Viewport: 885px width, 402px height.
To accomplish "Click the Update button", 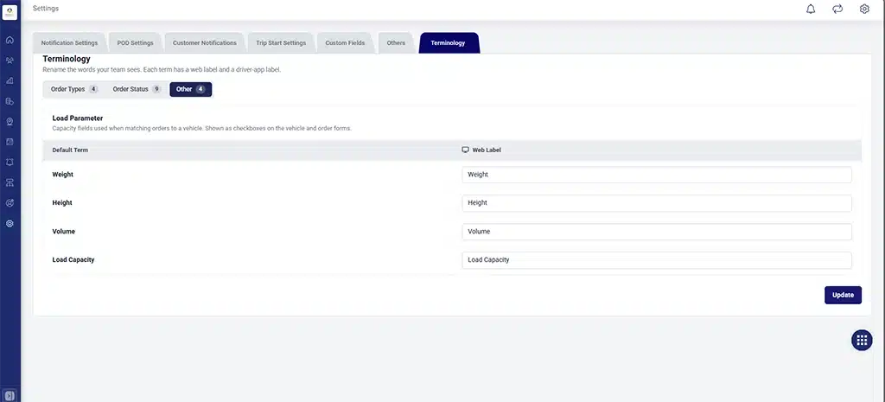I will coord(843,295).
